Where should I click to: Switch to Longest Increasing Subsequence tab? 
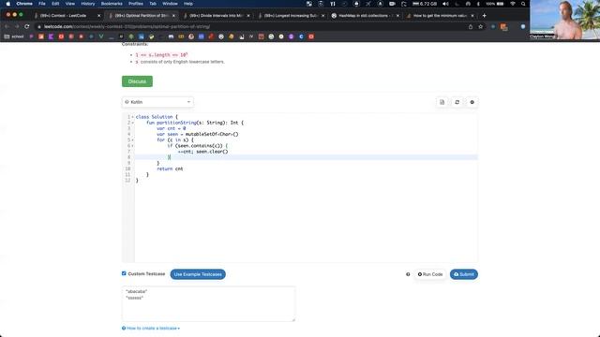291,16
